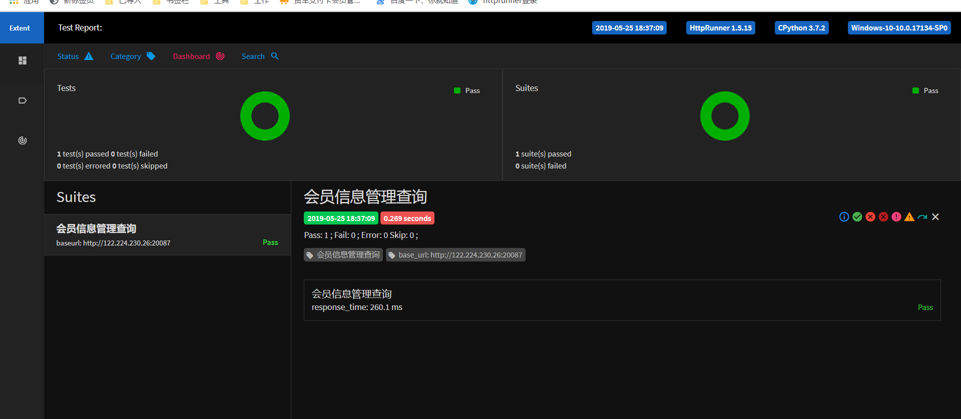Click the 0 test(s) errored summary text
Viewport: 961px width, 419px height.
tap(84, 166)
